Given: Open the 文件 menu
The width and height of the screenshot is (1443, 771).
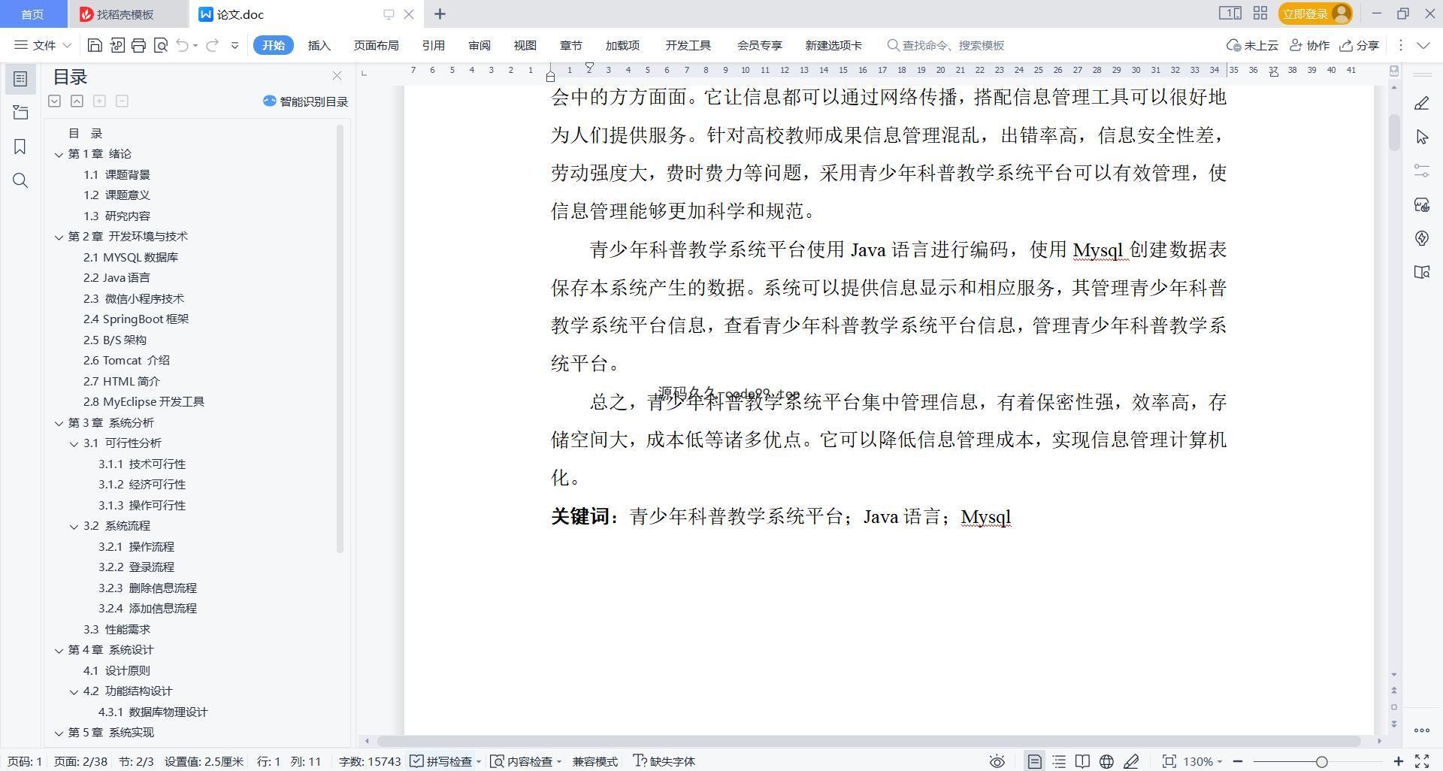Looking at the screenshot, I should [43, 45].
